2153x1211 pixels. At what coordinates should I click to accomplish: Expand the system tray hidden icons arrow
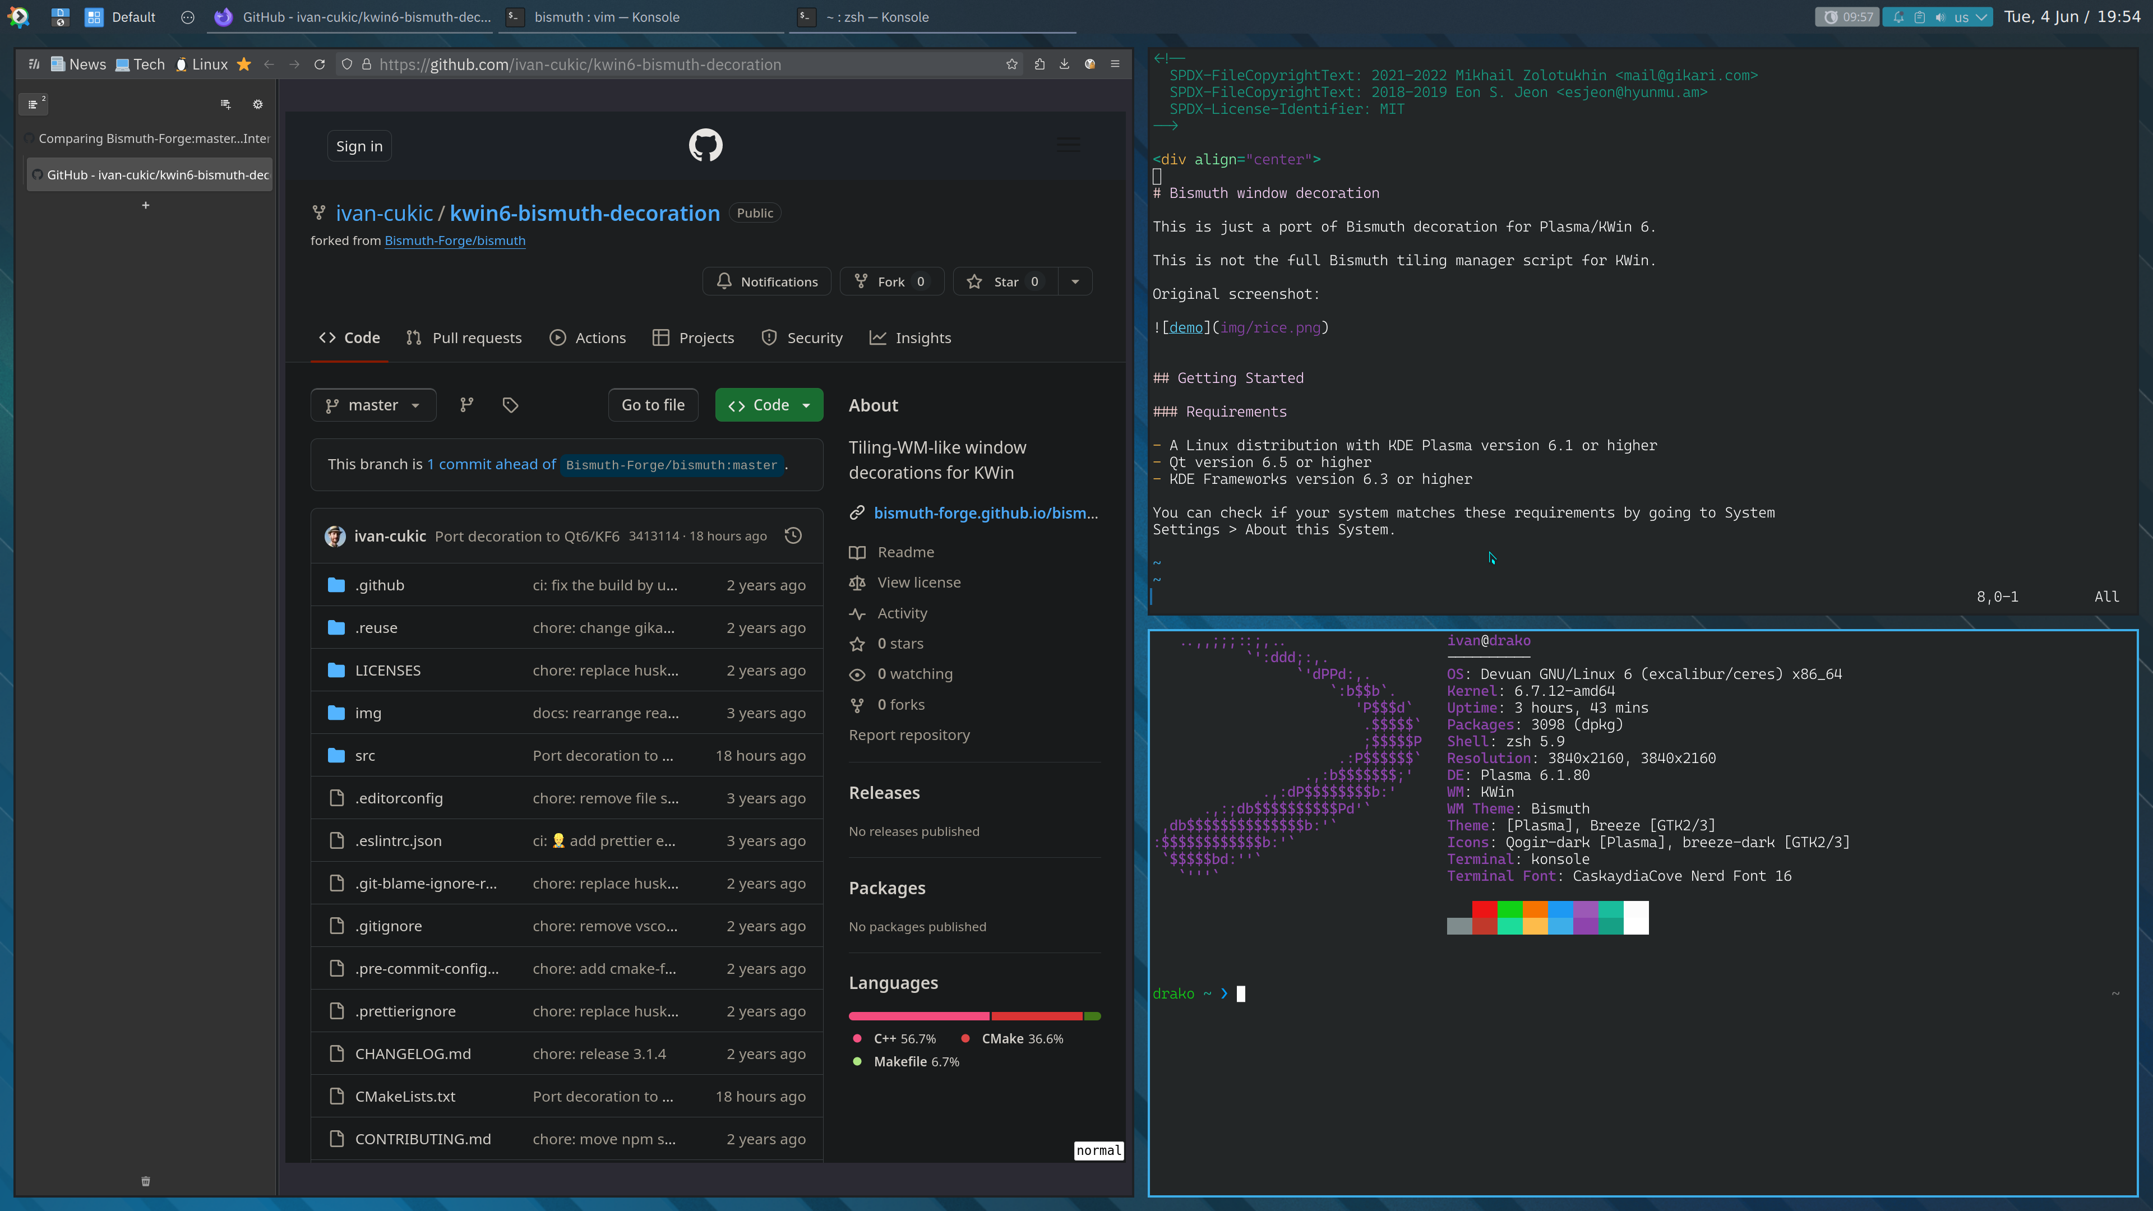1981,17
